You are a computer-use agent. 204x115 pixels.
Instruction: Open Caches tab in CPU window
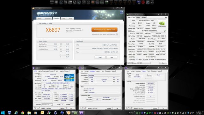(x=40, y=71)
